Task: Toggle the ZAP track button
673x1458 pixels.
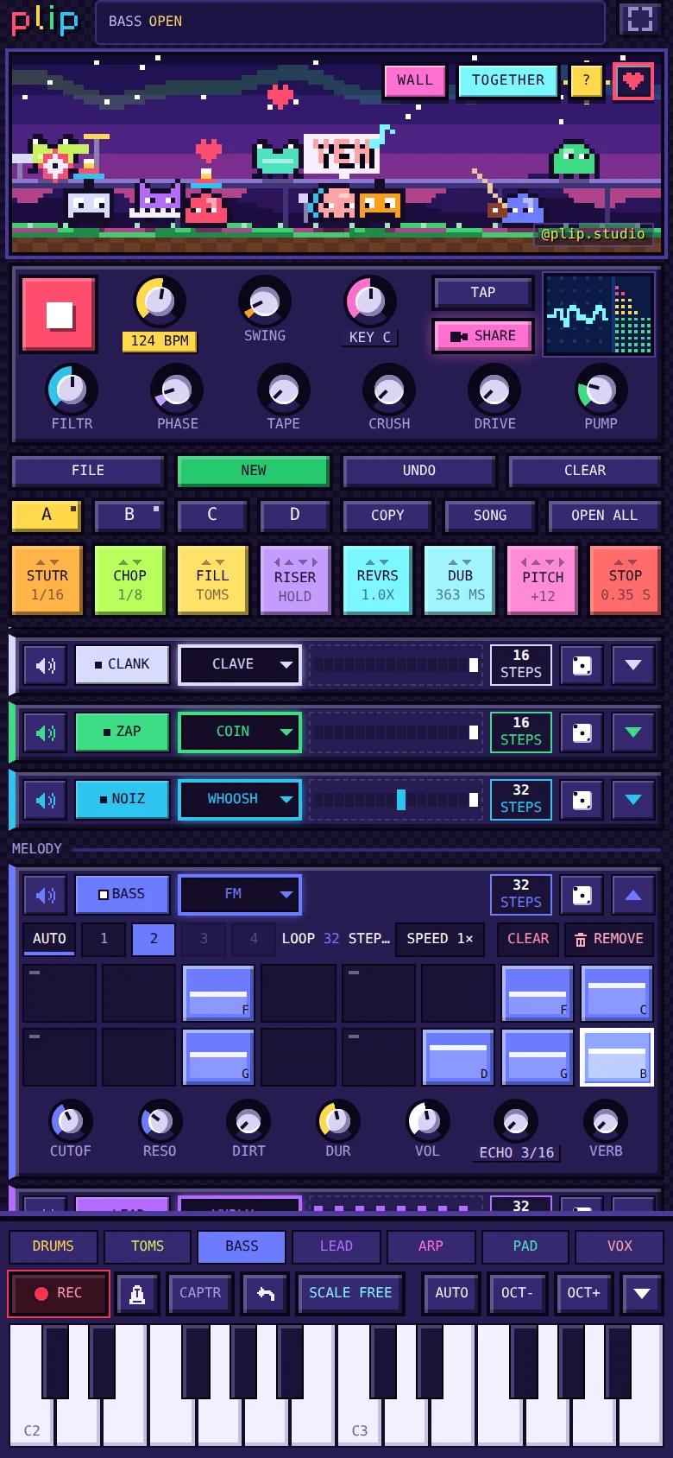Action: [x=122, y=732]
